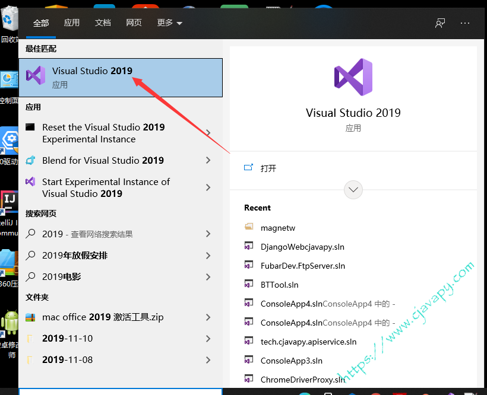The image size is (487, 395).
Task: Expand arrow for mac office 2019 zip
Action: pyautogui.click(x=208, y=317)
